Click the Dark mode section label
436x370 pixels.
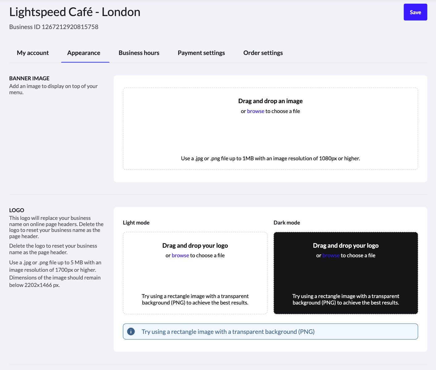click(287, 222)
